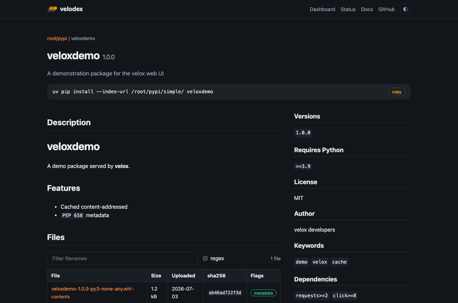Click the velodex brand name
The height and width of the screenshot is (303, 458).
71,9
